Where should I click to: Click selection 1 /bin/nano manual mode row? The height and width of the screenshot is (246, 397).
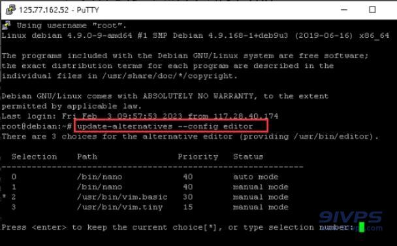tap(150, 187)
